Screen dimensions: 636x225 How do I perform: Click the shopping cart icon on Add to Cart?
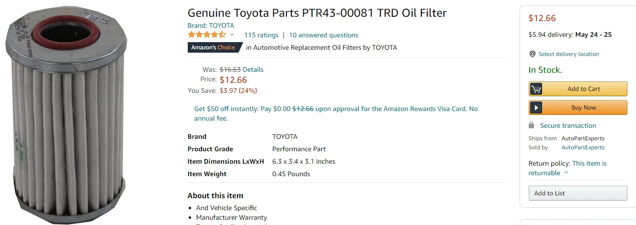[x=536, y=89]
